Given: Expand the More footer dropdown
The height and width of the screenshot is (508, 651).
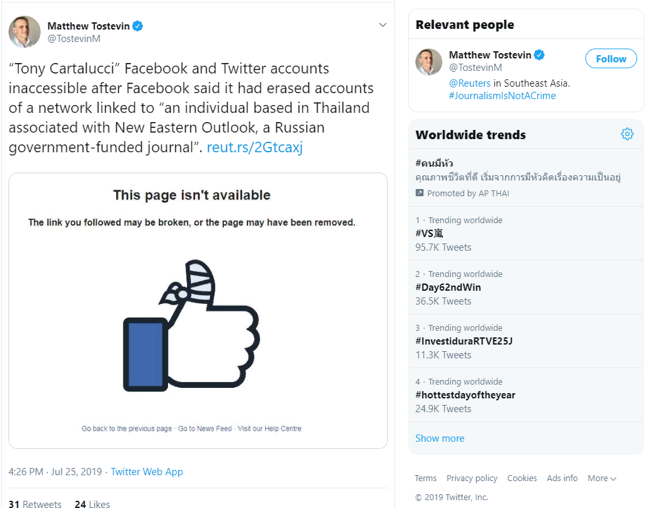Looking at the screenshot, I should click(x=602, y=478).
